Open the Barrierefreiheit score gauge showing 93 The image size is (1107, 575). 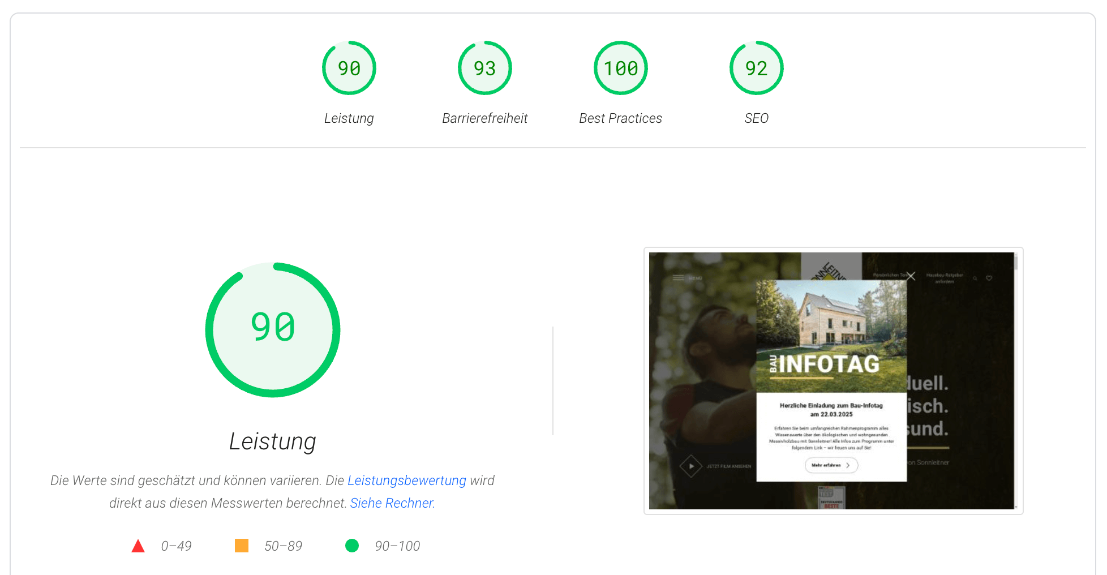[x=484, y=68]
